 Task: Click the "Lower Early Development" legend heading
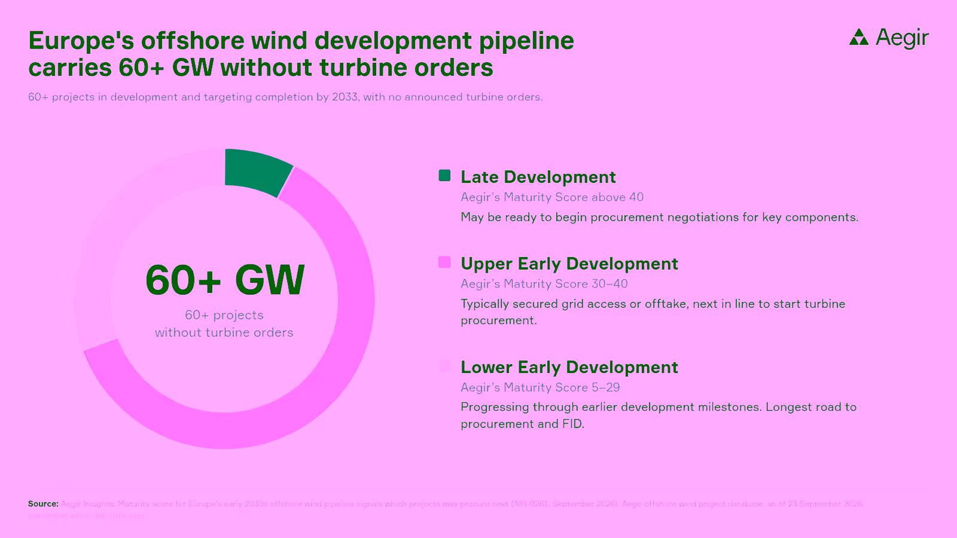569,367
